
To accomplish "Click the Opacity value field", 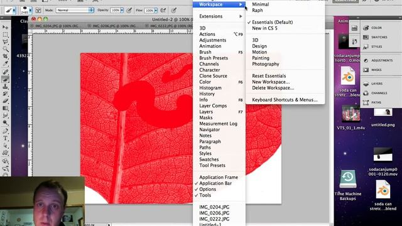I will tap(115, 10).
